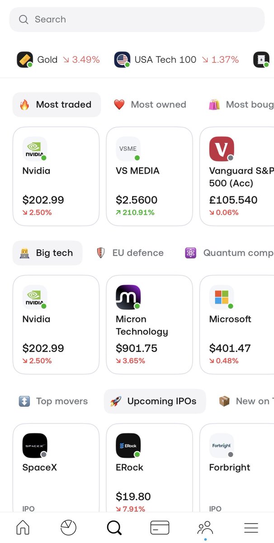Open the Quantum computing category tab
The width and height of the screenshot is (274, 543).
(228, 253)
